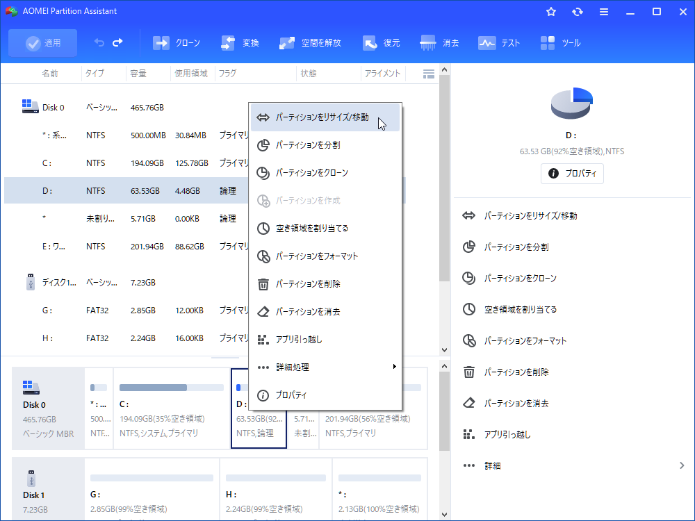Open the テスト (Test) toolbar item
This screenshot has width=695, height=521.
point(498,43)
